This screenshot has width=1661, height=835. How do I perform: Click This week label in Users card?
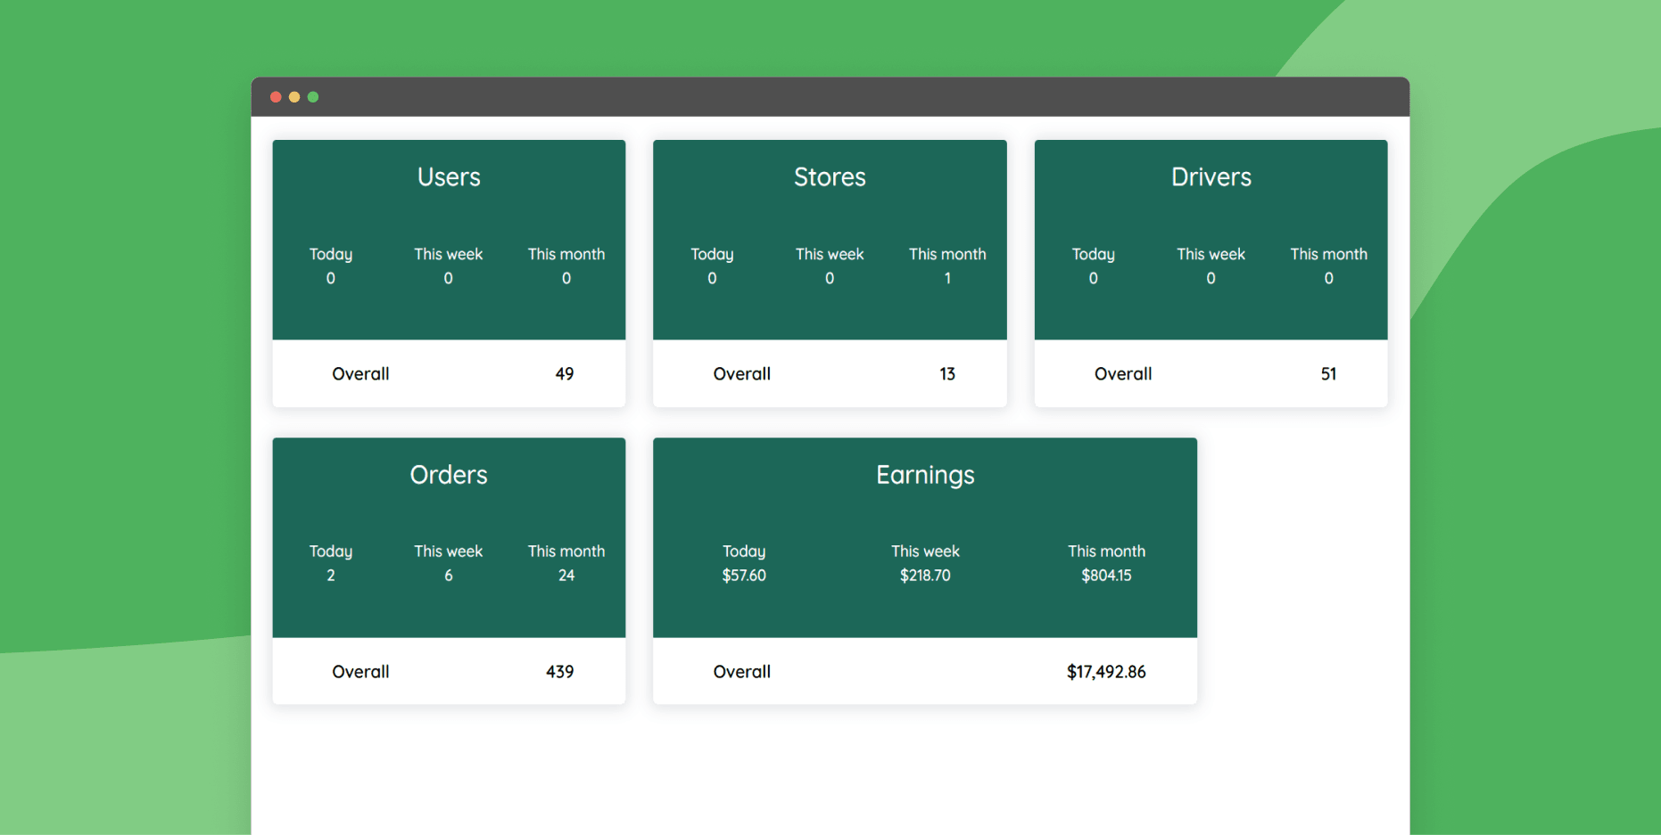pos(449,254)
